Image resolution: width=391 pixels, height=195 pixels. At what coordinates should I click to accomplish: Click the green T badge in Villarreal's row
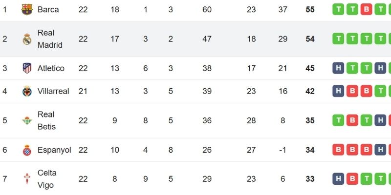click(380, 91)
